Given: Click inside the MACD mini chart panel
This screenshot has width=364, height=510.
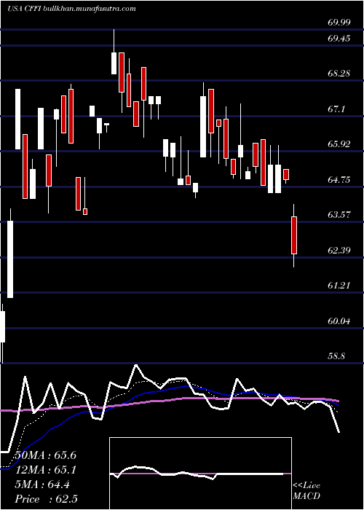Looking at the screenshot, I should pos(200,474).
